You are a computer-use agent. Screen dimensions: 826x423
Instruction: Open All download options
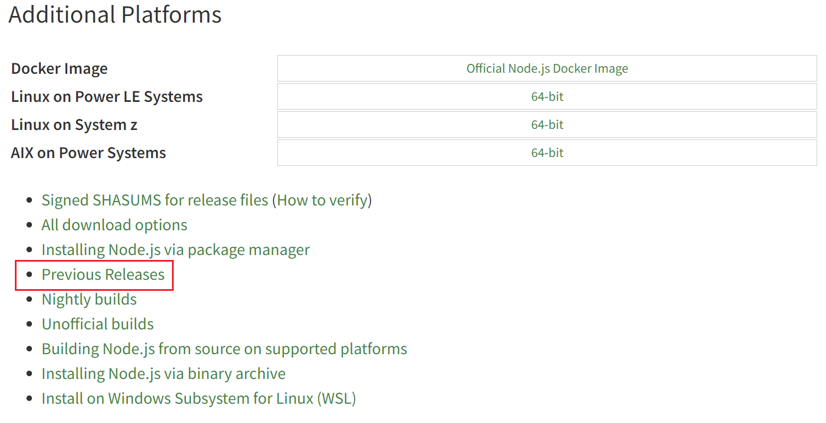pos(115,225)
